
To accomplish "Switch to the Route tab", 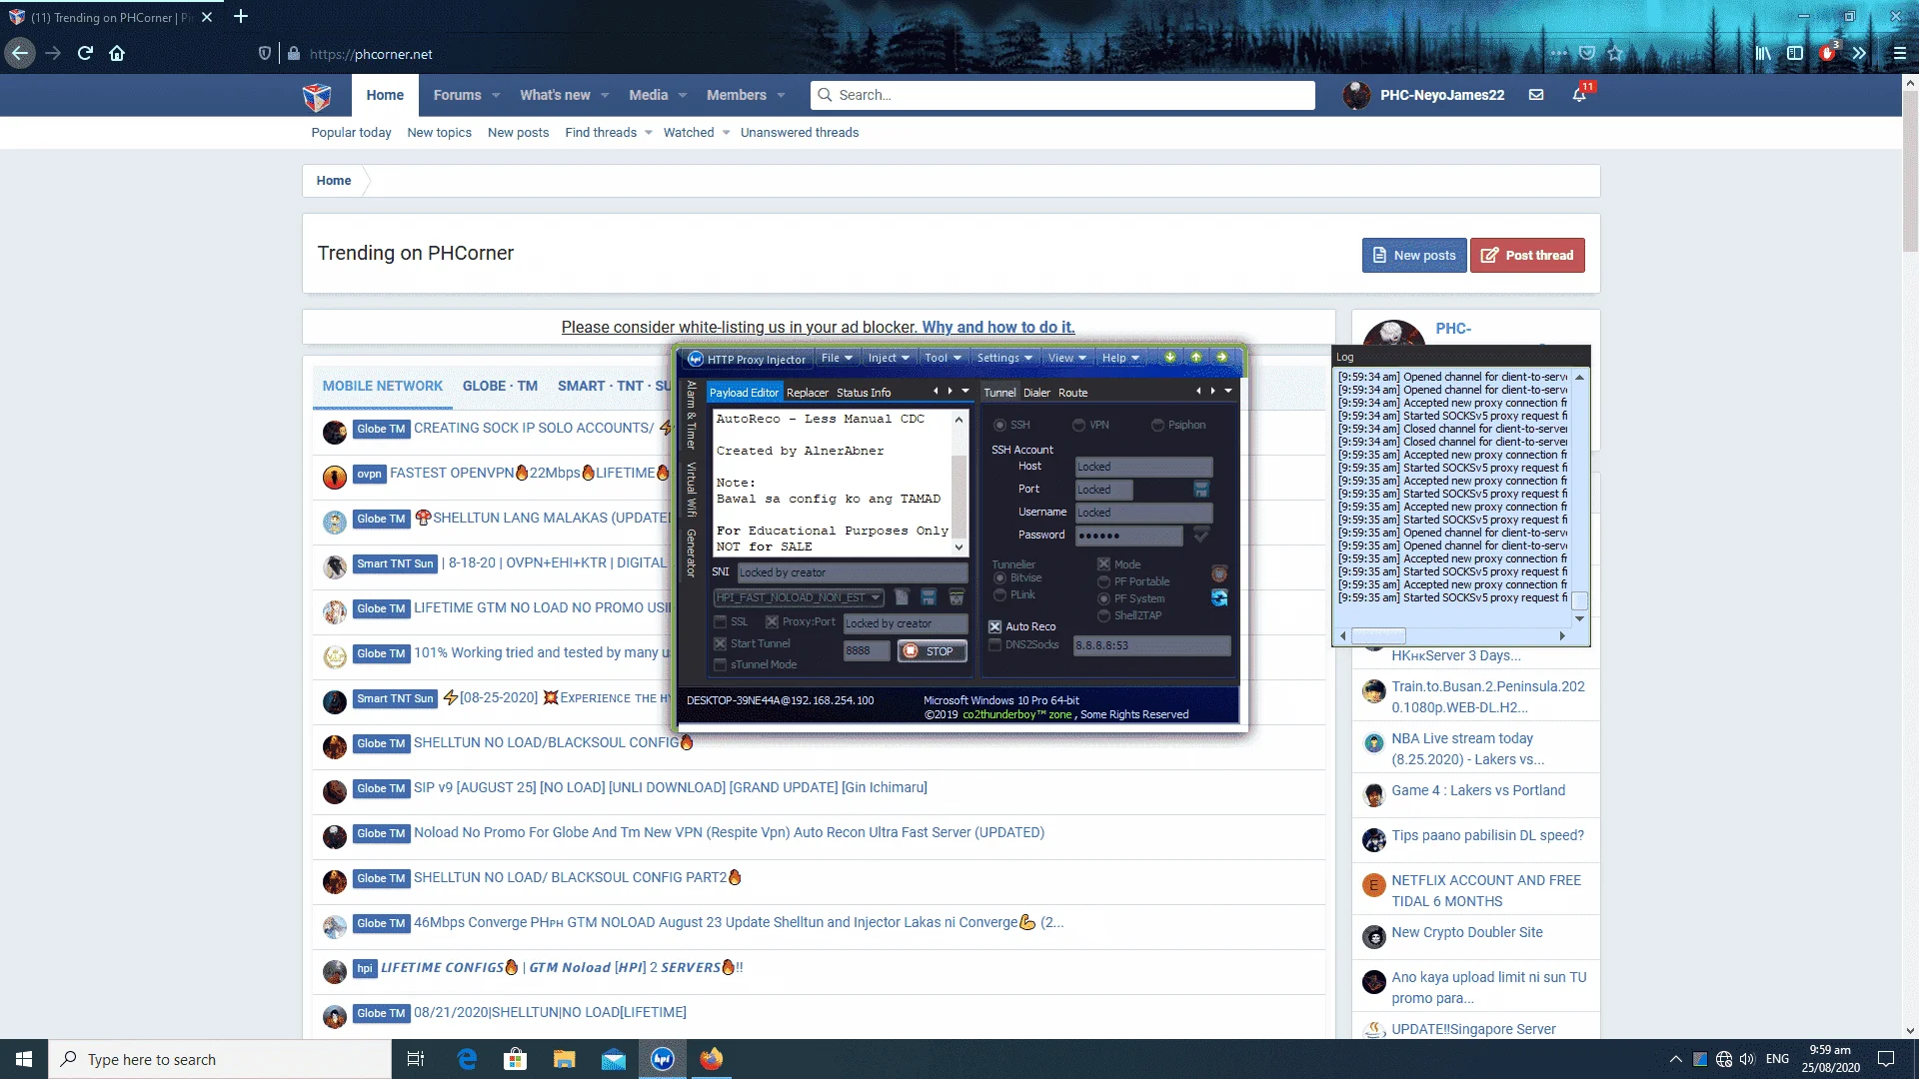I will coord(1072,393).
